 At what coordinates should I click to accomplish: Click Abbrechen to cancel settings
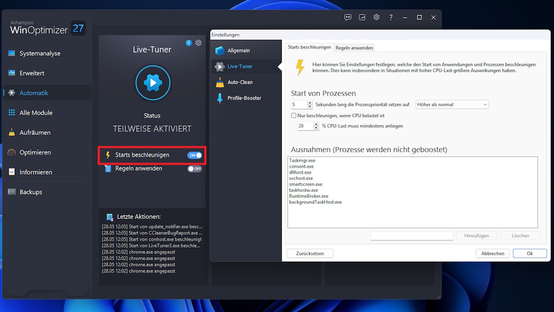tap(493, 253)
